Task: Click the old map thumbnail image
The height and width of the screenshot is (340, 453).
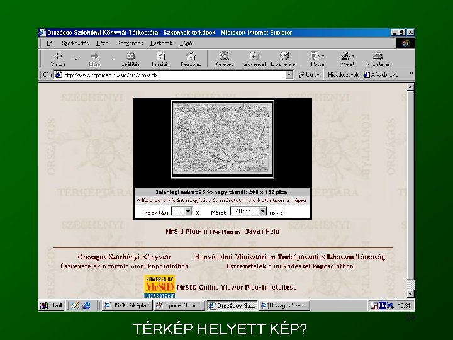Action: click(223, 139)
